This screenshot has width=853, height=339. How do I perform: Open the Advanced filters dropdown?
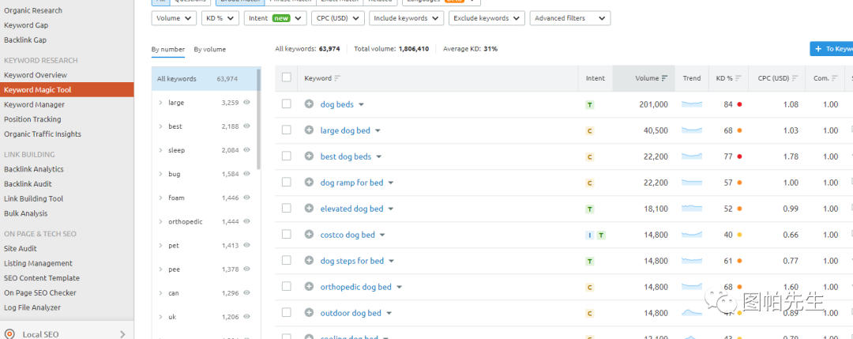pyautogui.click(x=569, y=18)
